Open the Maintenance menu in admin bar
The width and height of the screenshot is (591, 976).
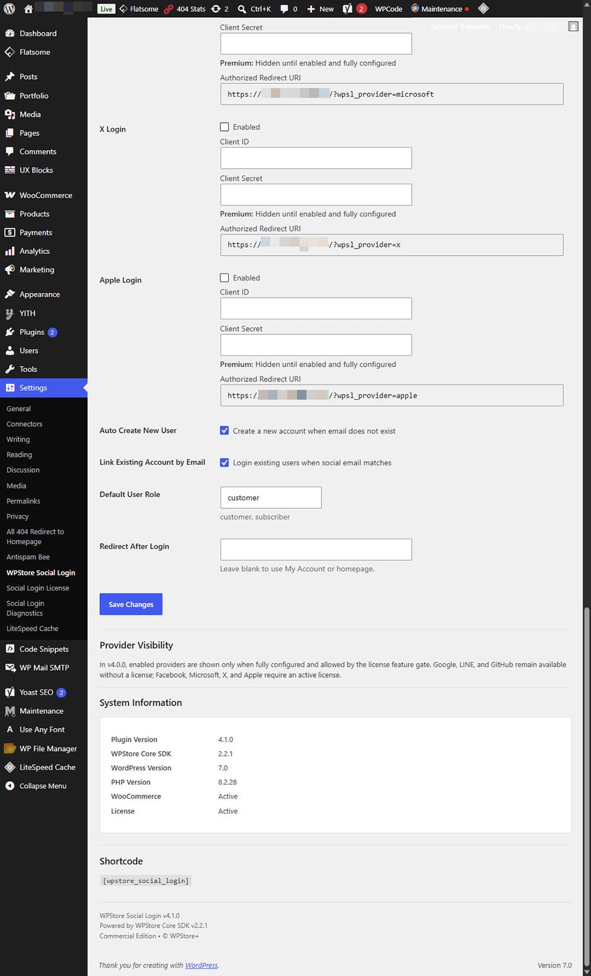(x=440, y=9)
